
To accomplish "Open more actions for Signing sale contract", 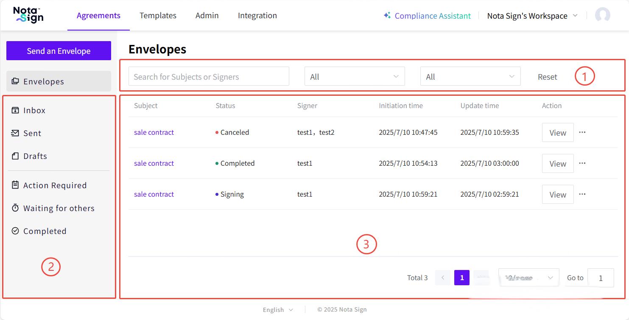I will click(582, 194).
